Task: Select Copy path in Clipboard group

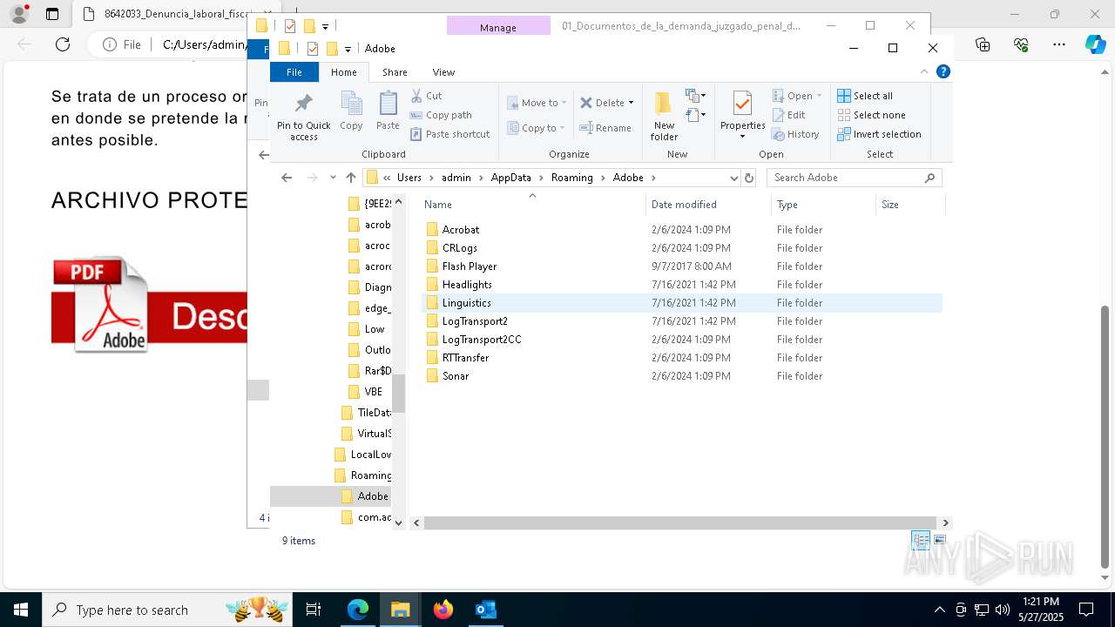Action: pos(441,115)
